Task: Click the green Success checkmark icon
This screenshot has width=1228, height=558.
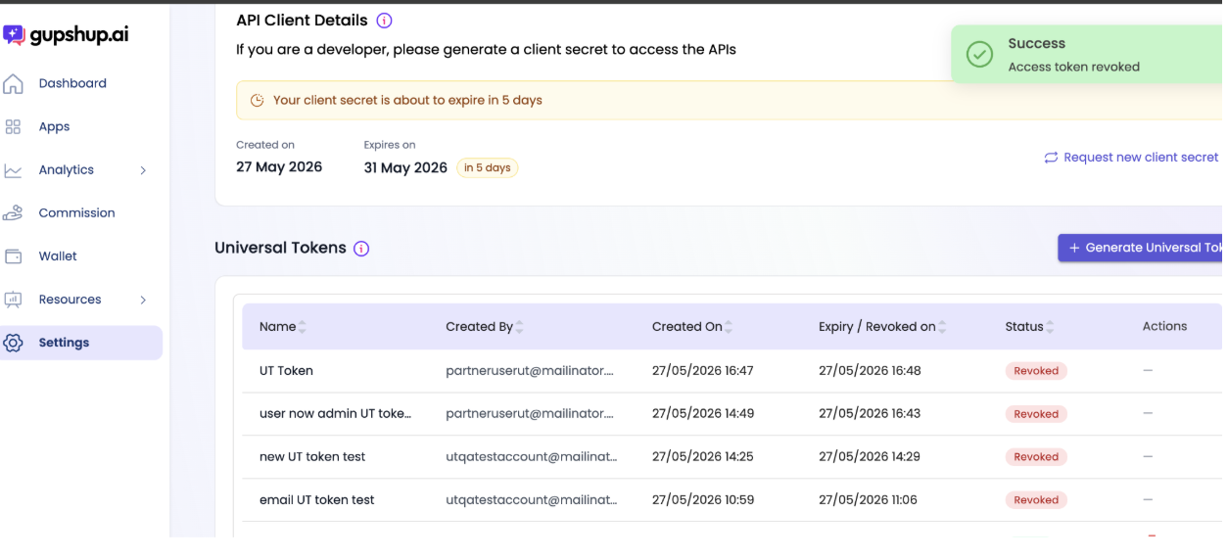Action: click(x=980, y=55)
